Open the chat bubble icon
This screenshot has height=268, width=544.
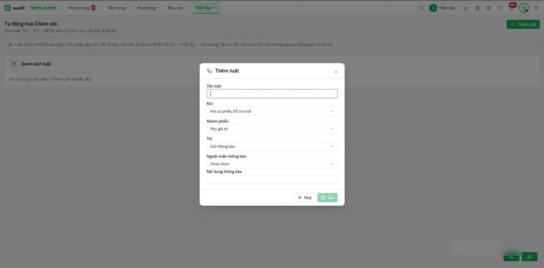click(500, 8)
